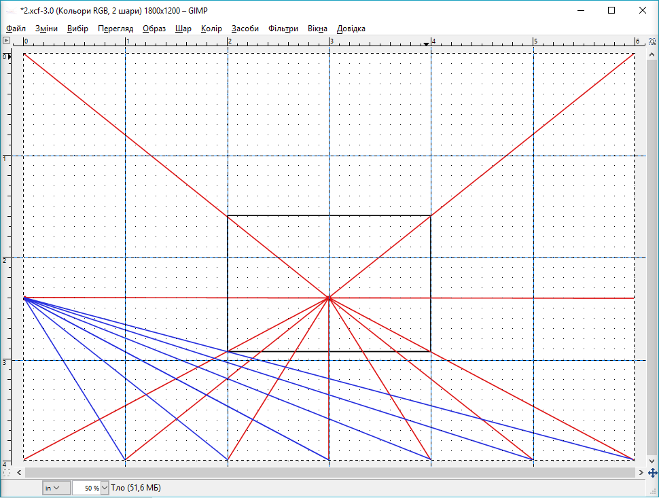Click the status text 'Тло (51,6 МБ)'
Viewport: 659px width, 498px height.
point(136,488)
